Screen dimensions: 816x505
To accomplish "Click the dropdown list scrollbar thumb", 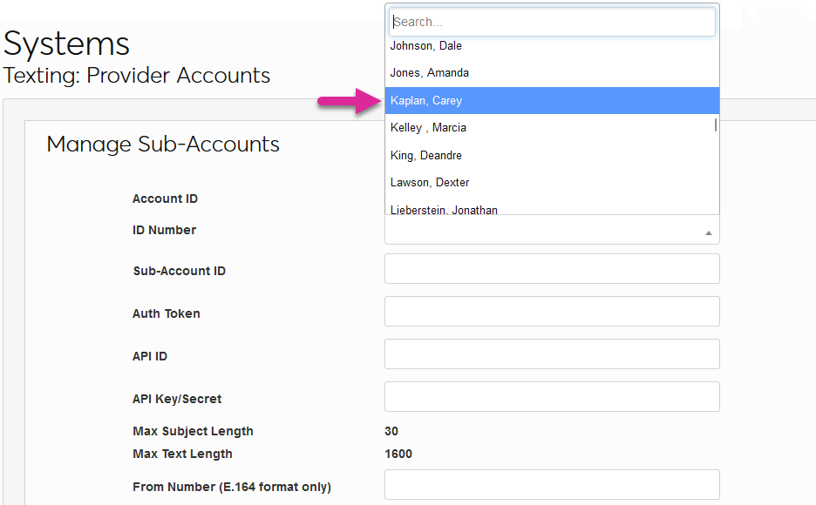I will point(716,125).
